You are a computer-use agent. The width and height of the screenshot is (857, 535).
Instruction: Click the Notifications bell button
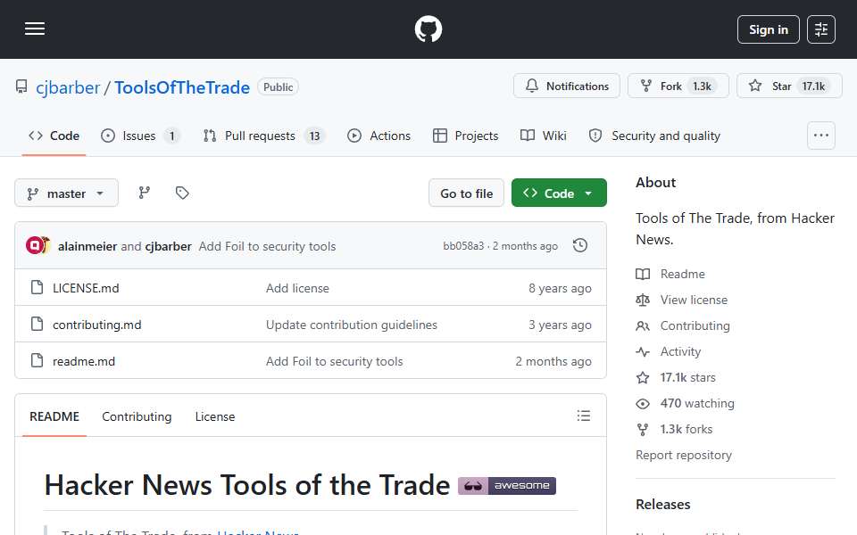566,86
